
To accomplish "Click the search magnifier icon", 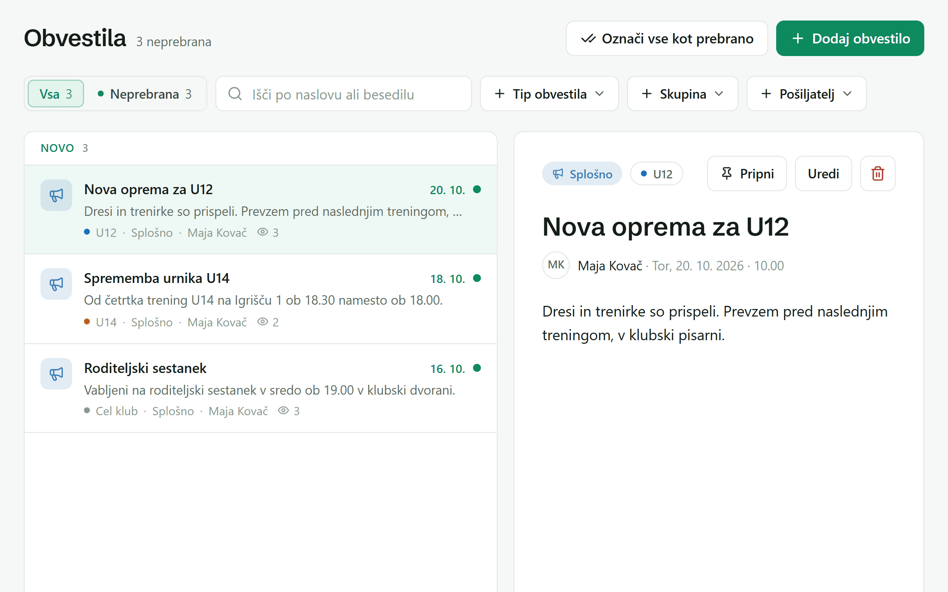I will point(235,94).
